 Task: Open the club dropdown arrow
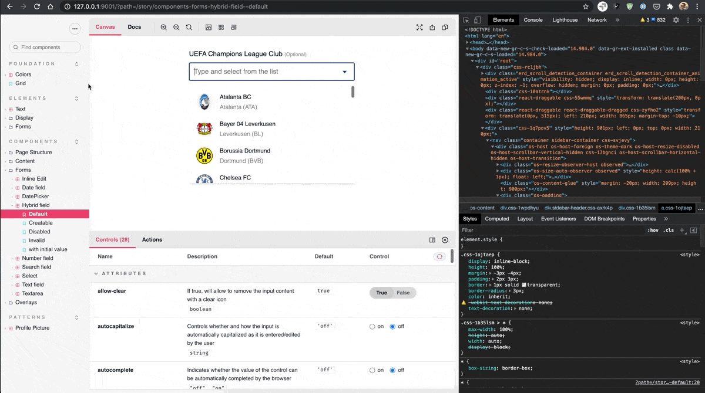click(x=345, y=72)
